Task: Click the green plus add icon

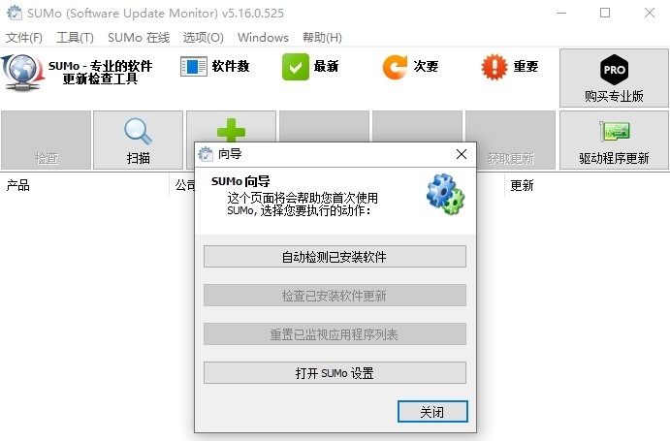Action: [231, 130]
